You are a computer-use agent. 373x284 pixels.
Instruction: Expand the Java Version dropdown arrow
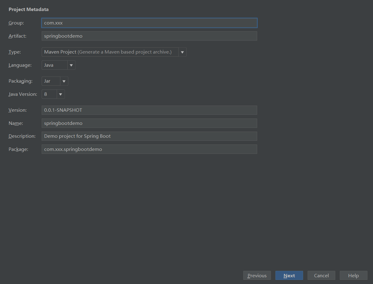[61, 94]
